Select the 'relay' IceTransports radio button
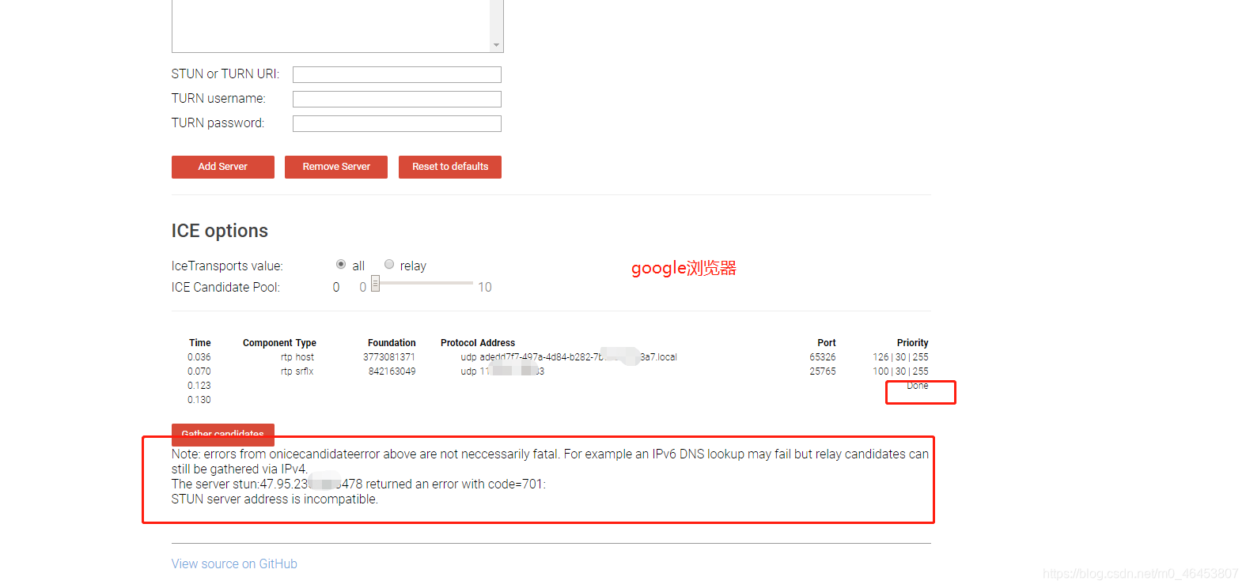 click(389, 265)
